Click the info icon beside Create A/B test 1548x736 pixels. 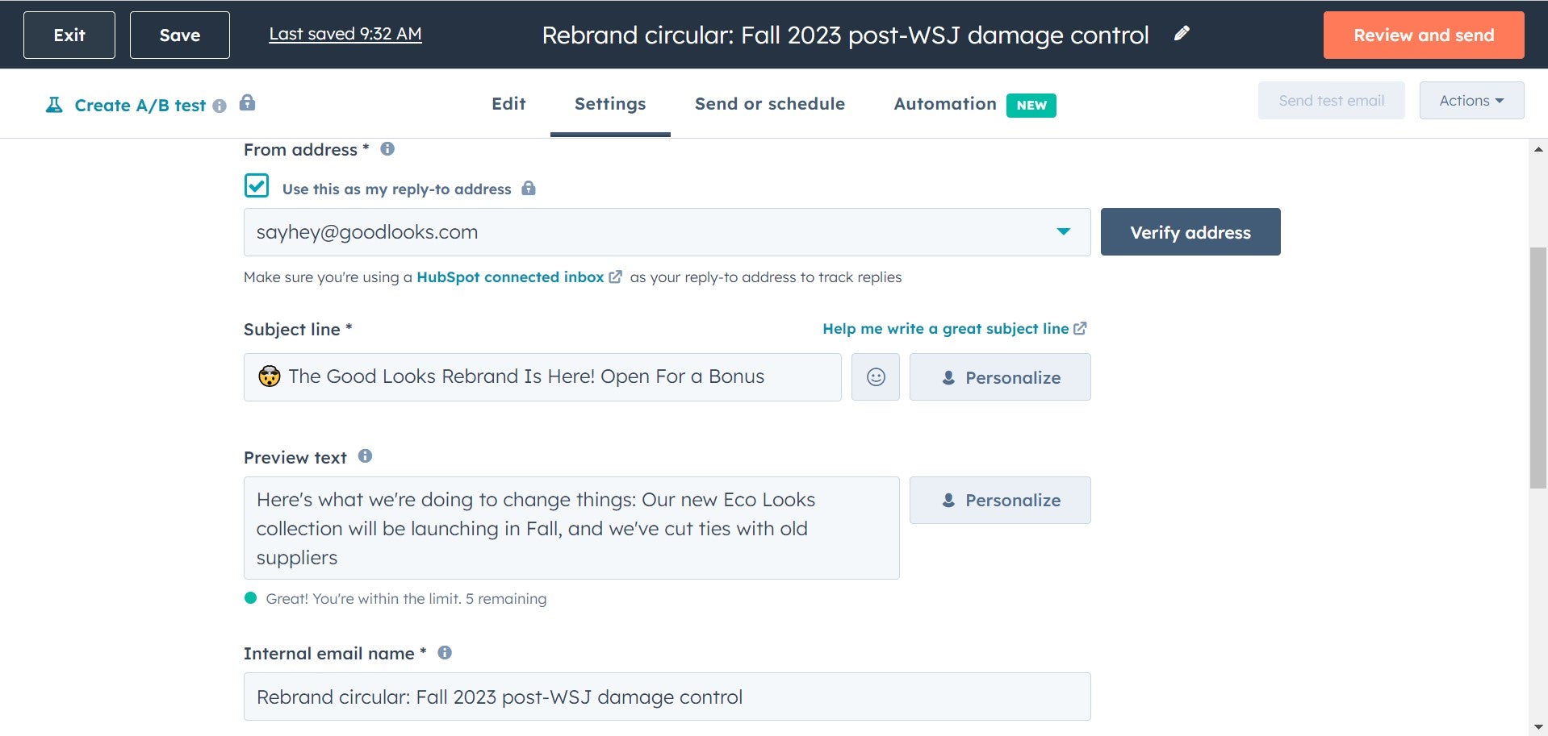click(x=220, y=106)
